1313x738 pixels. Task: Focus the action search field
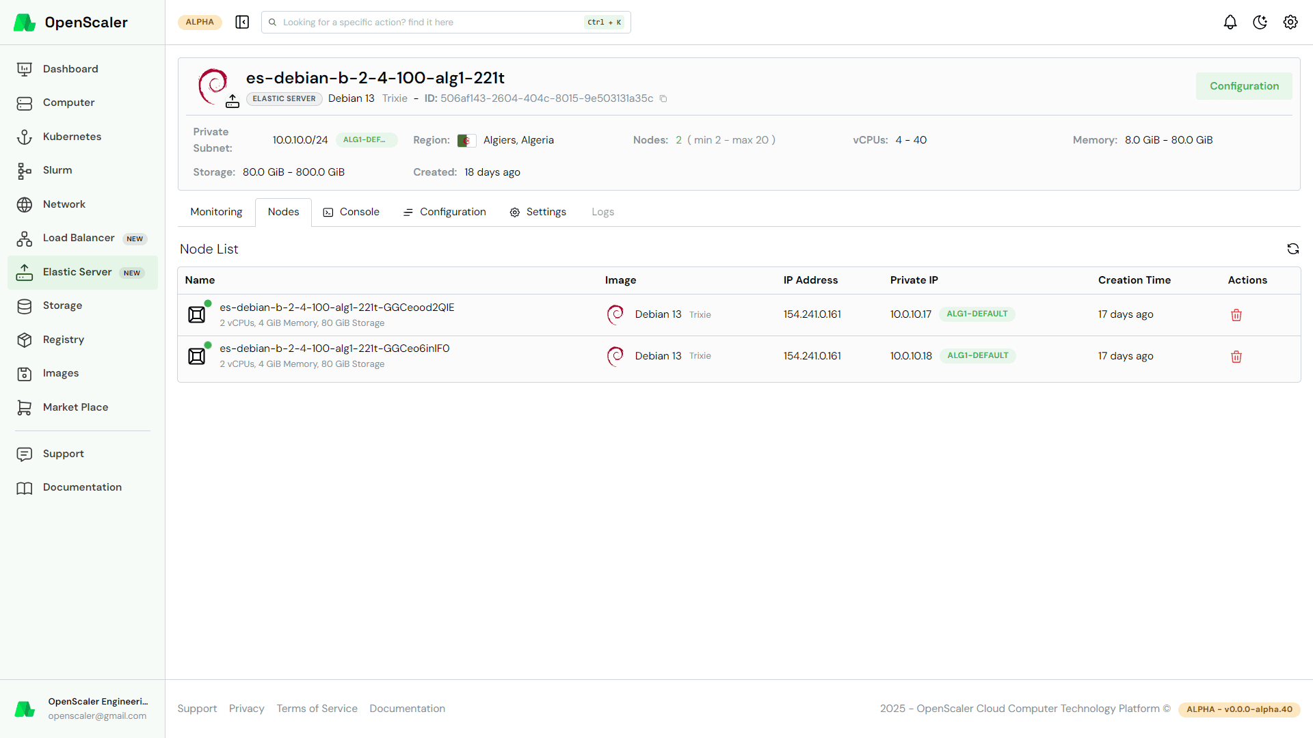point(431,22)
